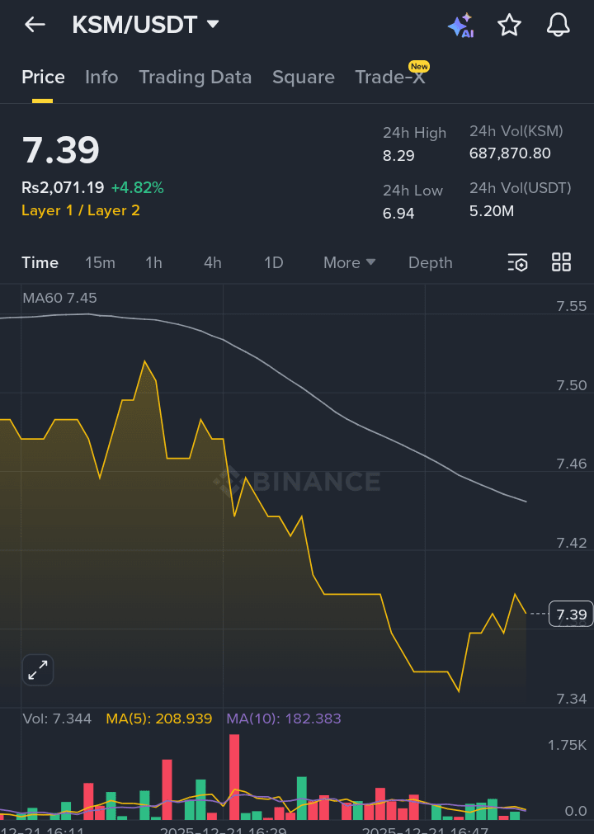Viewport: 594px width, 834px height.
Task: Click the 24h Vol(USDT) value 5.20M
Action: (x=492, y=211)
